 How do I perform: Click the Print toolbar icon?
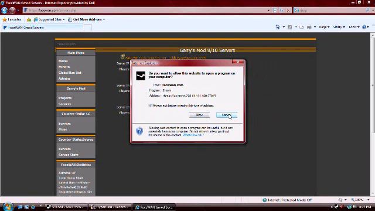(309, 27)
